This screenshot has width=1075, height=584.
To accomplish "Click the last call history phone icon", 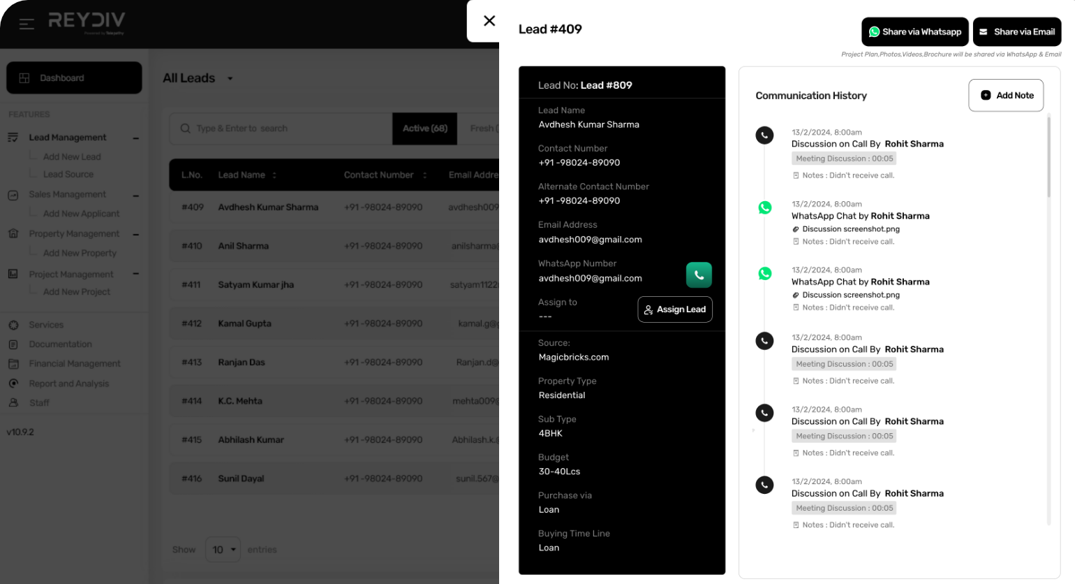I will click(x=765, y=485).
